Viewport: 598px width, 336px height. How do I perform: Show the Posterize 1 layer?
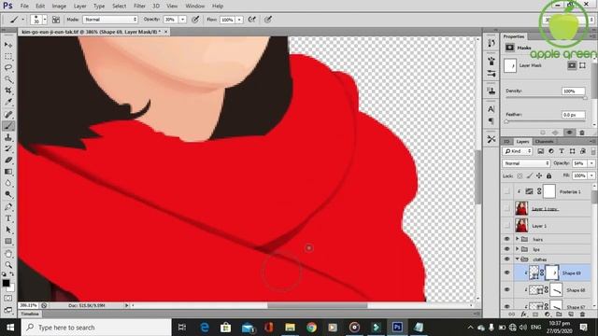506,191
